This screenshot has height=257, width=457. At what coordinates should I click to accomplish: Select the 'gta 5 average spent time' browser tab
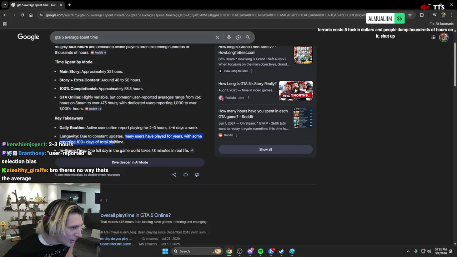point(37,5)
